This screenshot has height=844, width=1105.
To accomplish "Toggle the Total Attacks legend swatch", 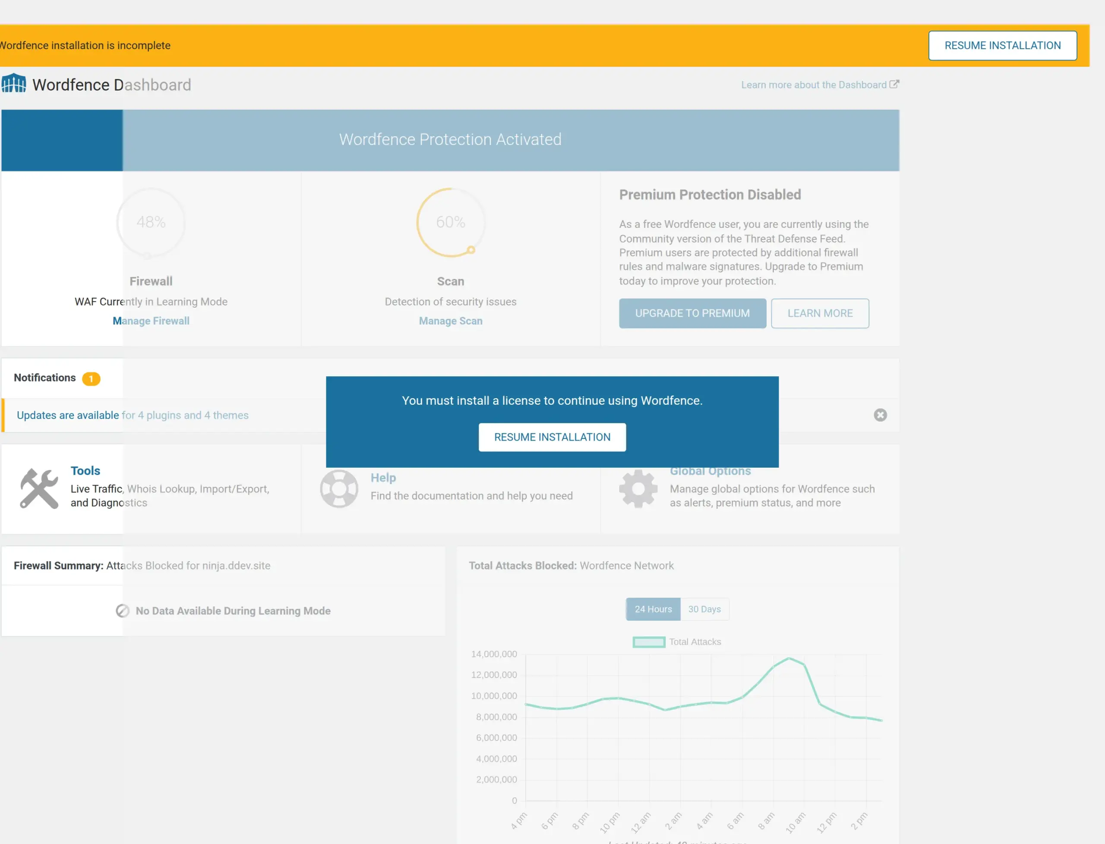I will [x=649, y=642].
